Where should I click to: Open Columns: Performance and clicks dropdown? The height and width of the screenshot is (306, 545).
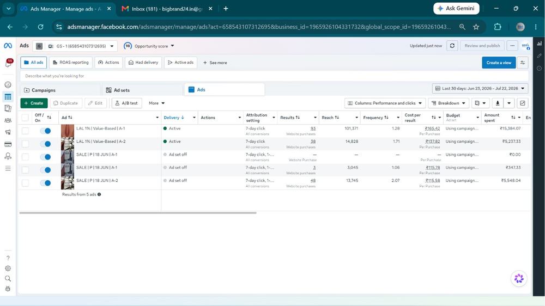click(x=385, y=103)
